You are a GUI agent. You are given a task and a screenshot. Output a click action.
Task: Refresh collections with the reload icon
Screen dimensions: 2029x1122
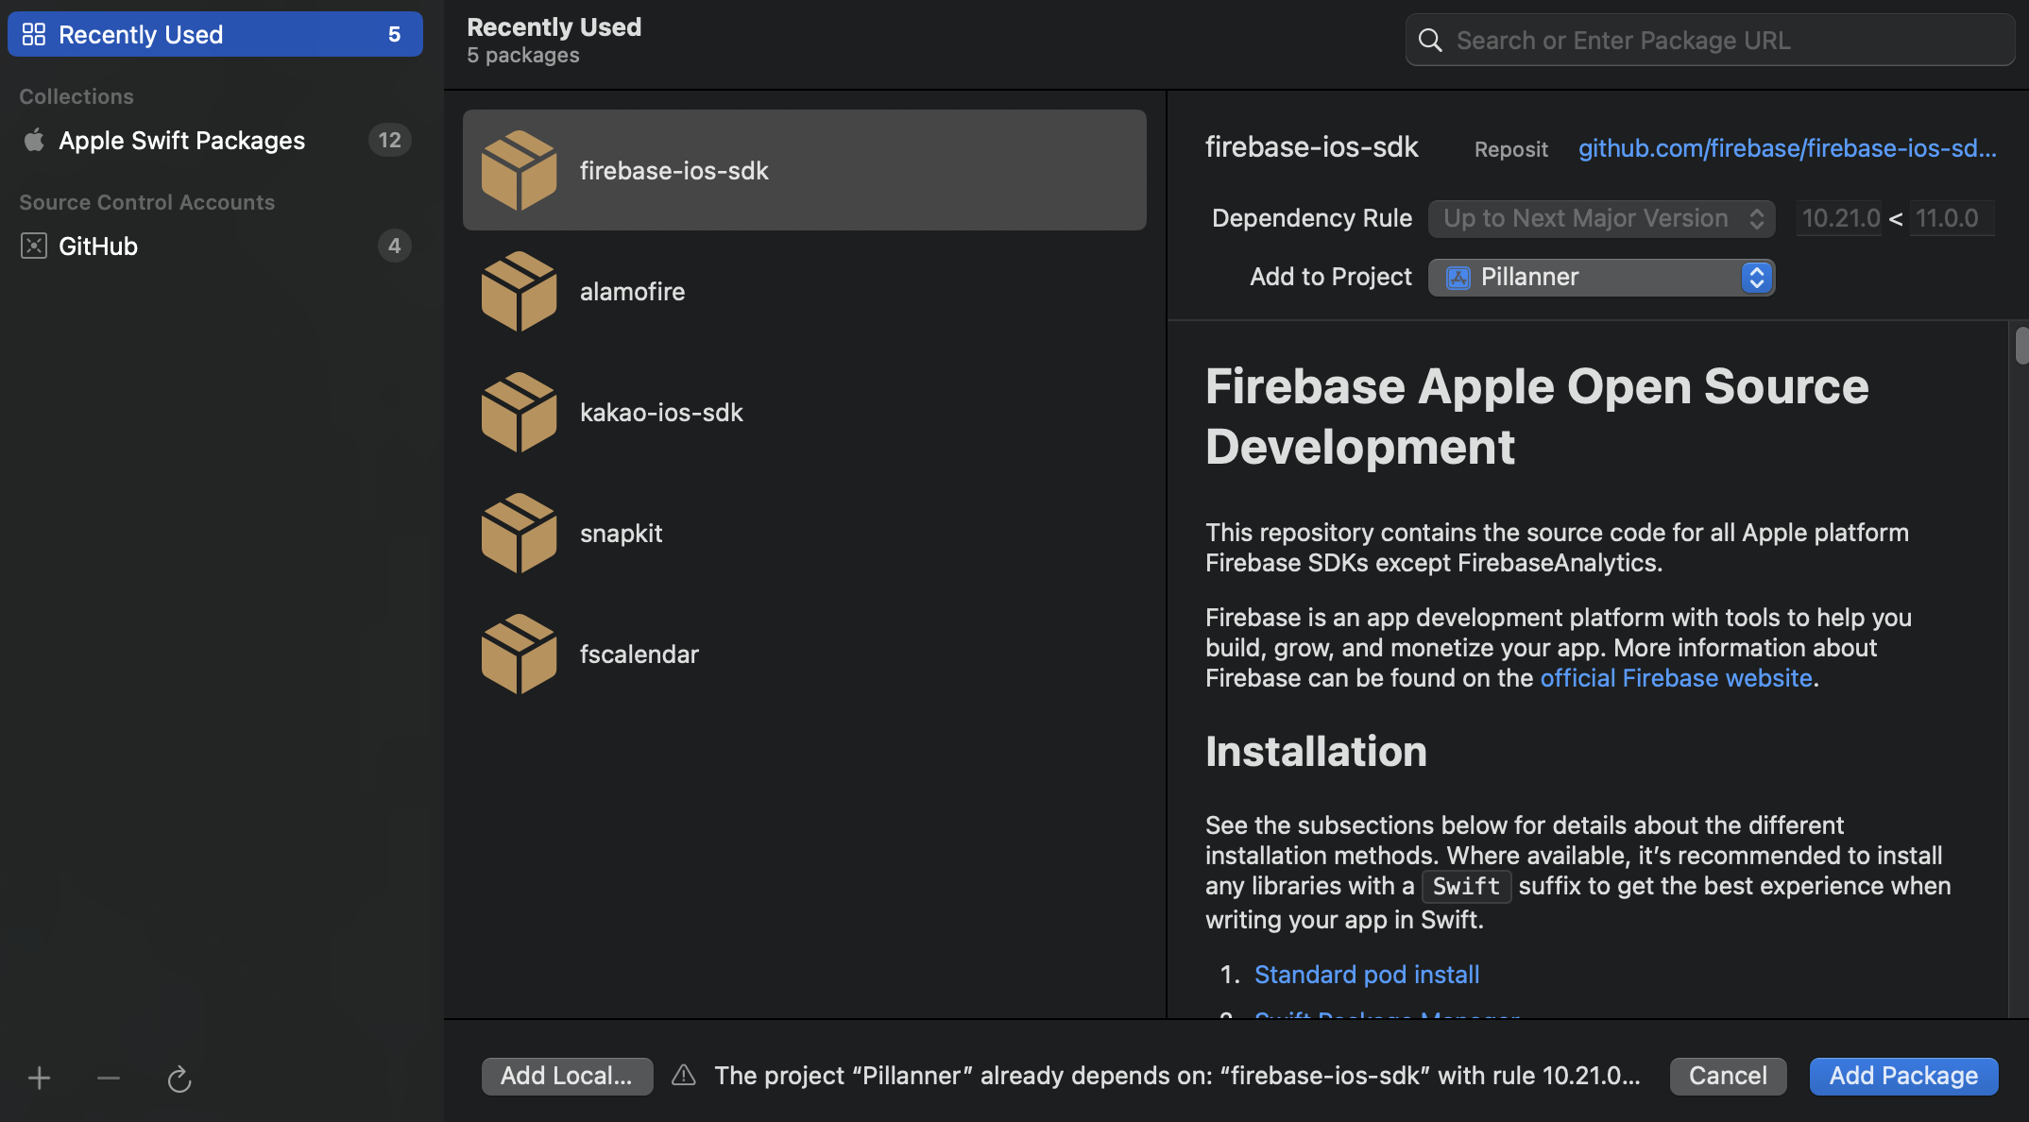pos(179,1079)
